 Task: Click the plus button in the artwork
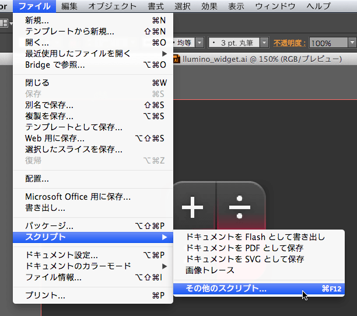coord(192,207)
